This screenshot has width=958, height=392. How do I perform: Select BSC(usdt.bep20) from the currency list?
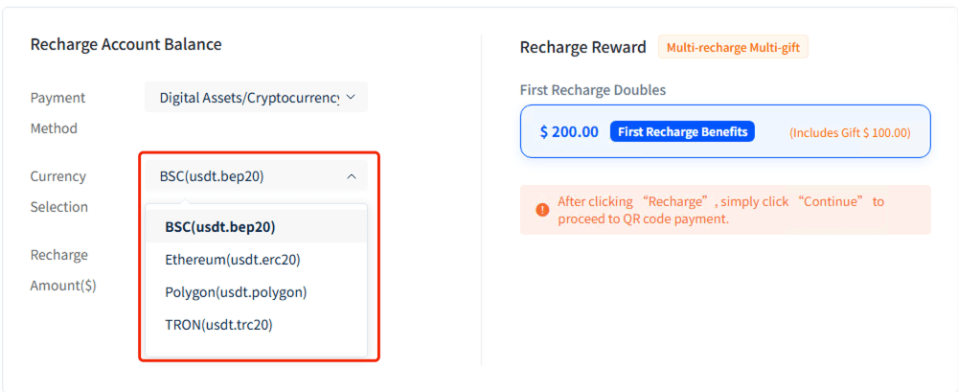[220, 227]
